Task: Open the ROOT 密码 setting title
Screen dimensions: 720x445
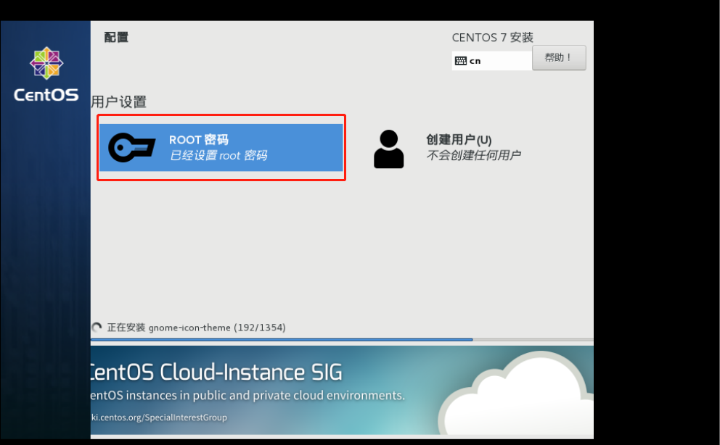Action: pyautogui.click(x=198, y=139)
